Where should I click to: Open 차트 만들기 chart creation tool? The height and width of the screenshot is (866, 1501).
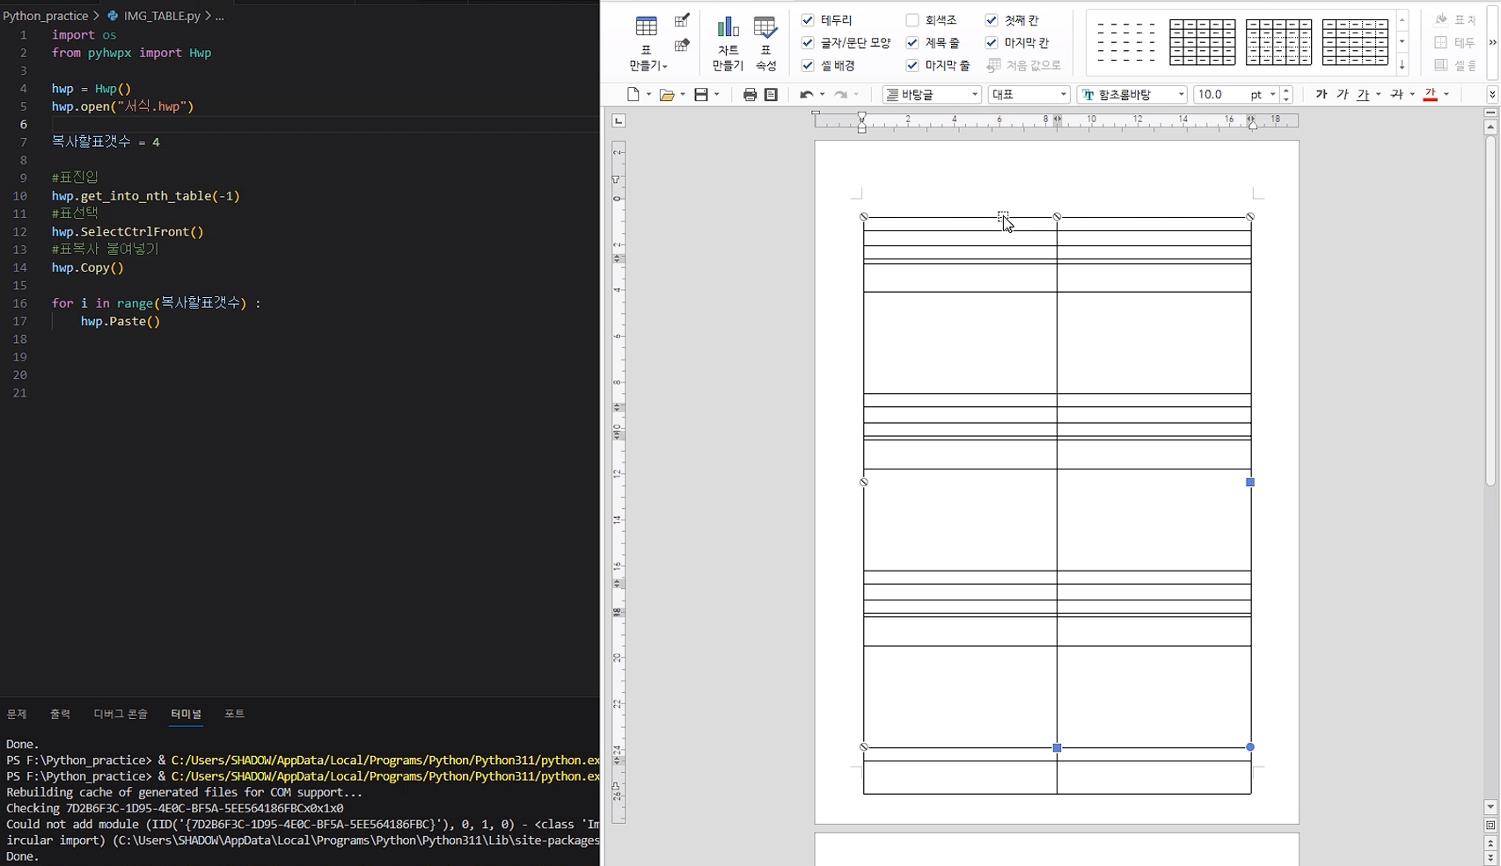(728, 43)
